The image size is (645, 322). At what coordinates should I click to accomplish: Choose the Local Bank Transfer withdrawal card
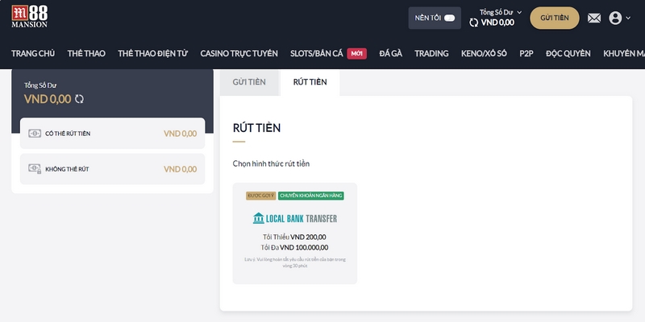pos(294,233)
